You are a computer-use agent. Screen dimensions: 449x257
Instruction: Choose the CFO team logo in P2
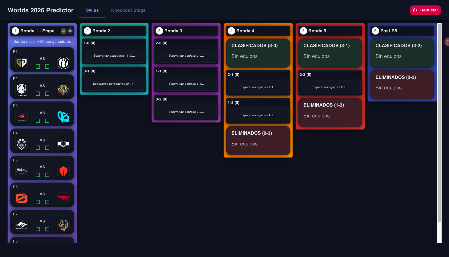coord(63,90)
